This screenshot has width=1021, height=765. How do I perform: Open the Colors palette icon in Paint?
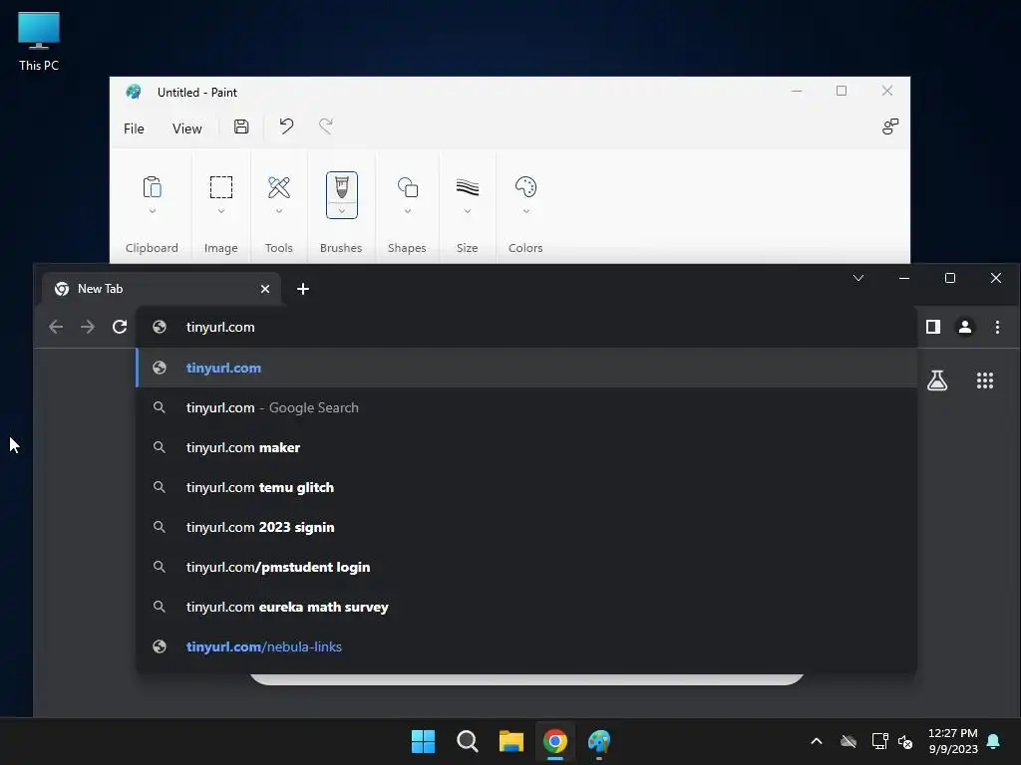(x=525, y=187)
